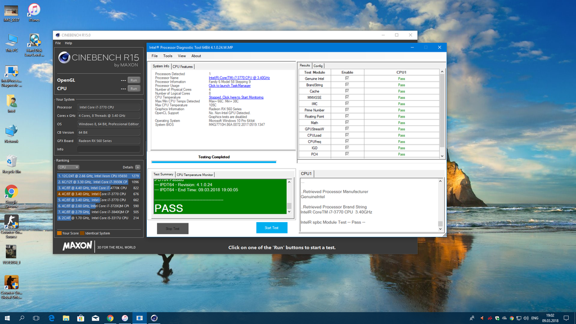
Task: Select the Intel Core i5-3317U ranking row
Action: pos(98,218)
